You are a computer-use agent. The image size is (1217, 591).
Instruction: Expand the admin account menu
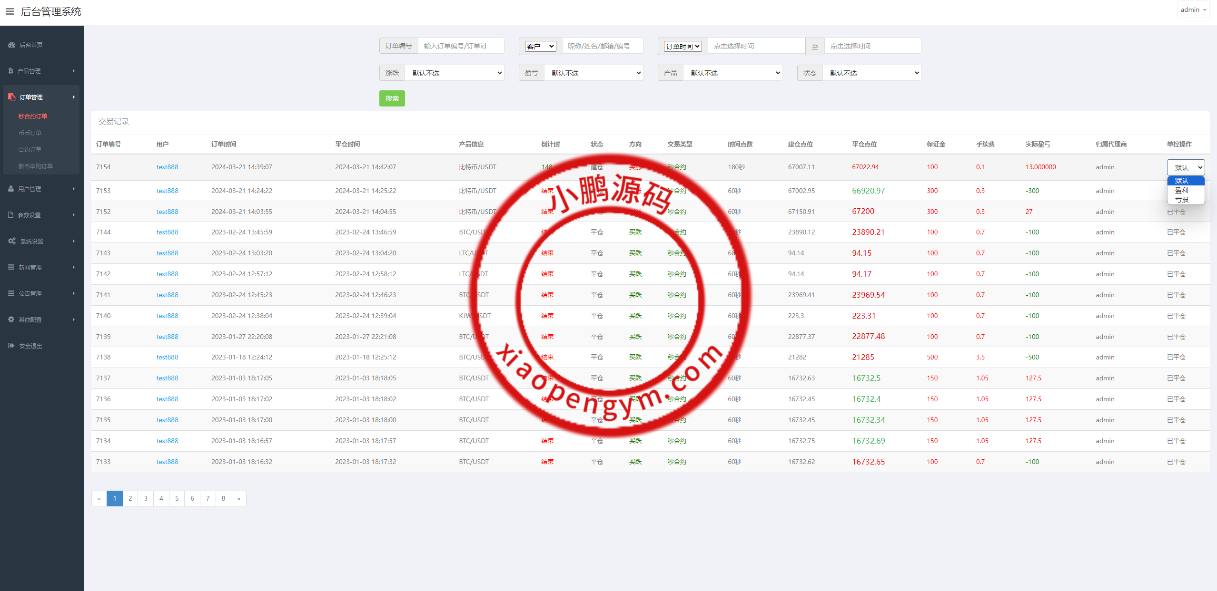point(1193,10)
